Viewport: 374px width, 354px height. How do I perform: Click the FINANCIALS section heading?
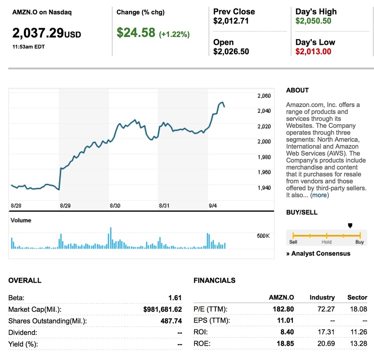[x=214, y=280]
